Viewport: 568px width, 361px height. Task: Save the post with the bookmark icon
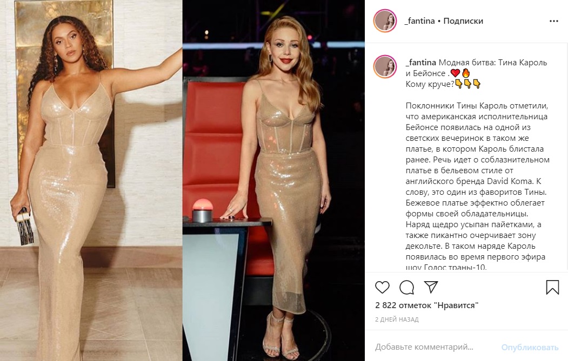[x=552, y=287]
